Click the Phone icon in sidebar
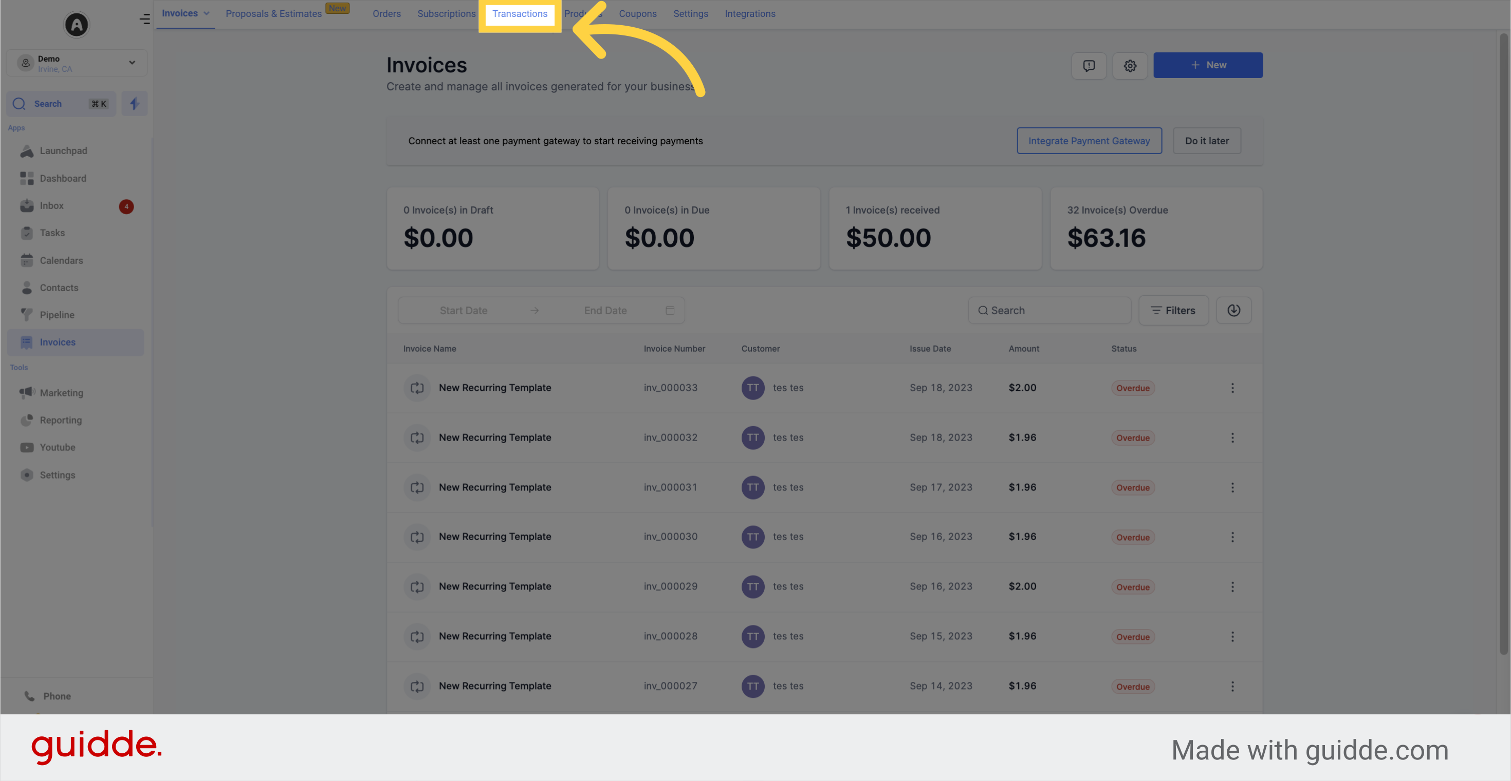This screenshot has width=1511, height=781. tap(29, 696)
